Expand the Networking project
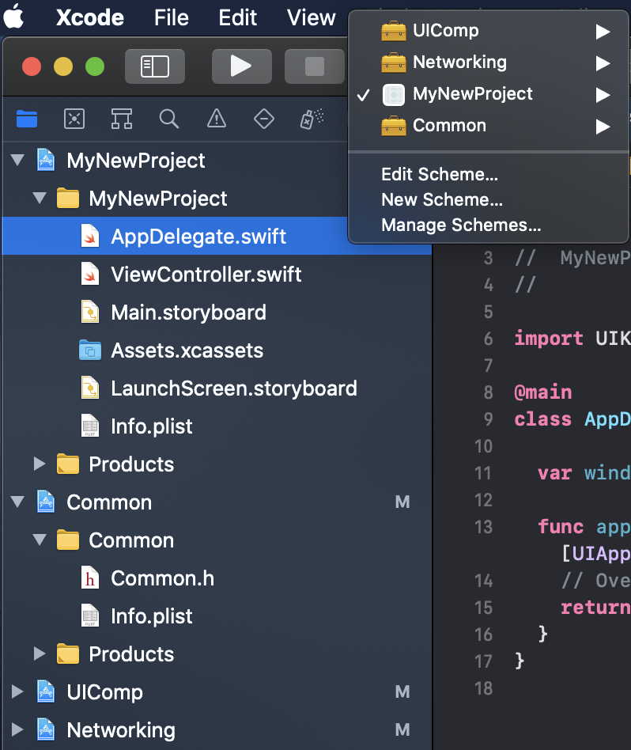Screen dimensions: 631x750 point(17,729)
